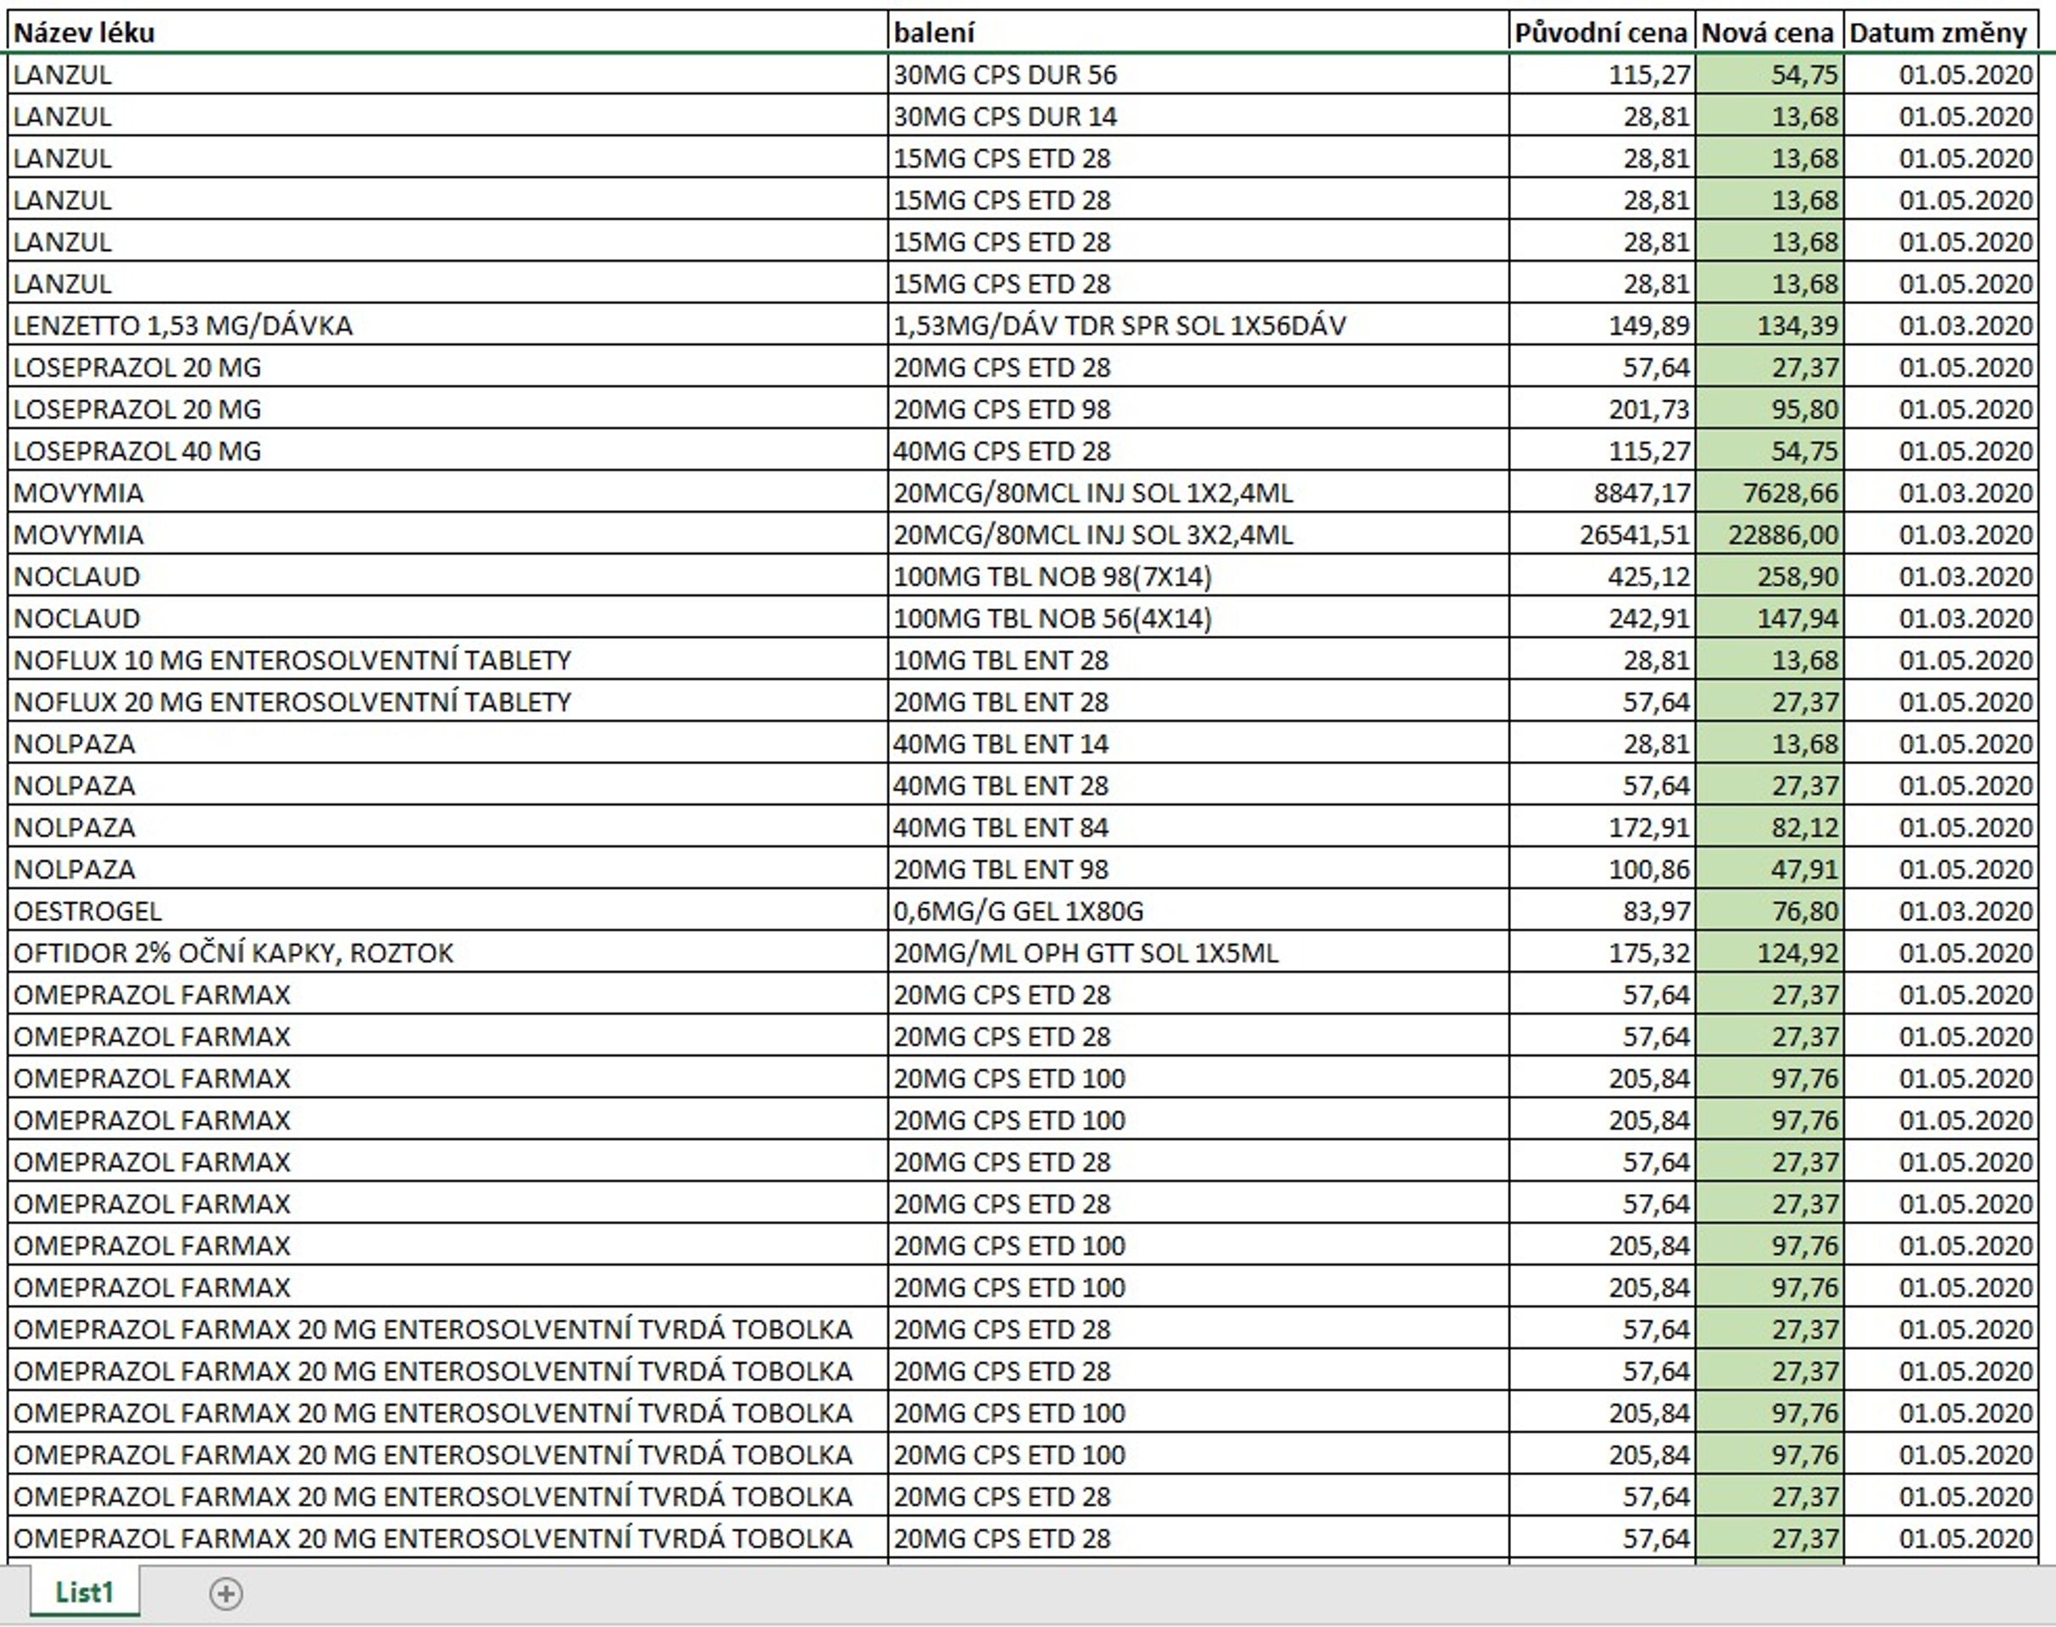Select the original price 425,12

pyautogui.click(x=1603, y=577)
